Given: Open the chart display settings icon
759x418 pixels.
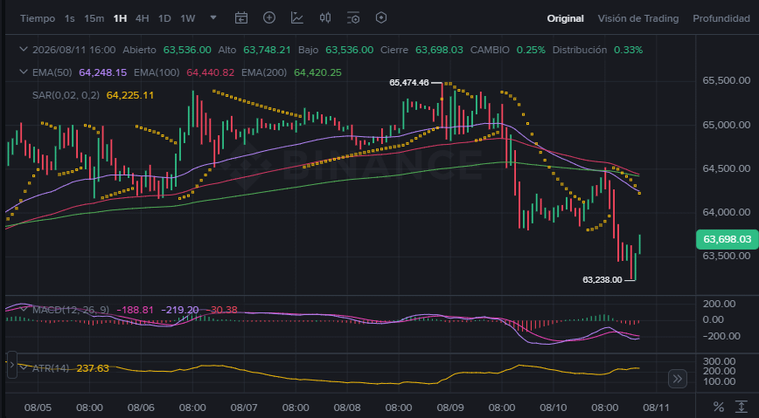Looking at the screenshot, I should pos(353,17).
